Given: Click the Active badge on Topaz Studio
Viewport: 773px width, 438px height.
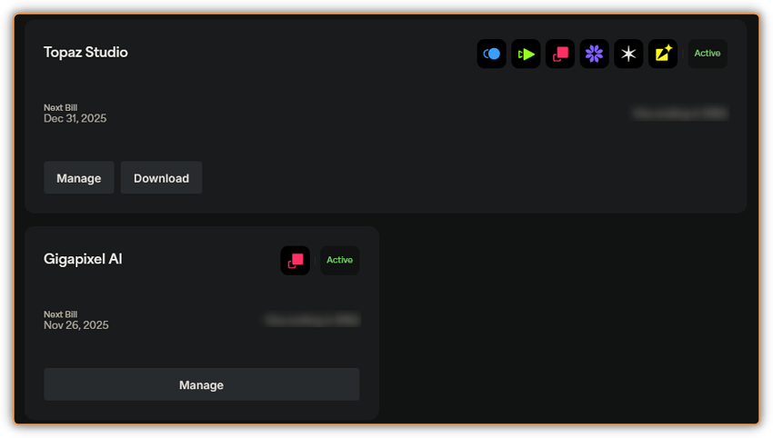Looking at the screenshot, I should pos(708,54).
